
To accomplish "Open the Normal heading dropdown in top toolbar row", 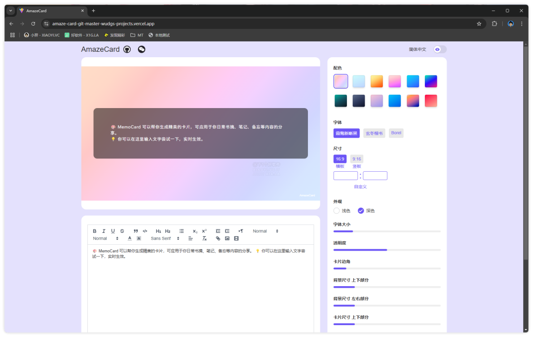I will point(266,231).
